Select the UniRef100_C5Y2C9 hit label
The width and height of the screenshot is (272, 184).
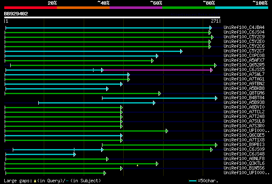click(244, 37)
